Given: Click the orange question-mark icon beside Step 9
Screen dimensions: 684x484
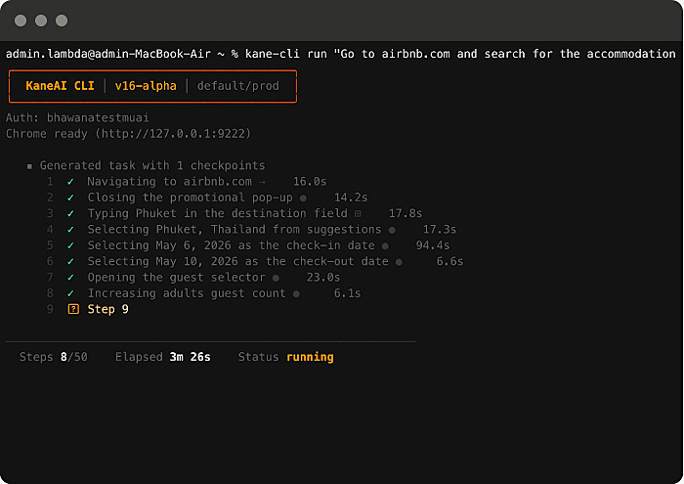Looking at the screenshot, I should (72, 310).
